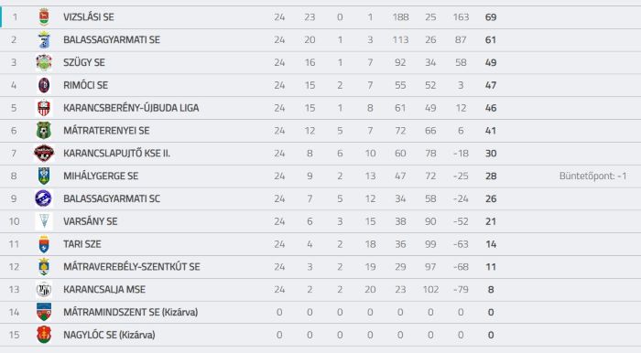Click the Balassagyarmati SC round blue logo

(44, 198)
